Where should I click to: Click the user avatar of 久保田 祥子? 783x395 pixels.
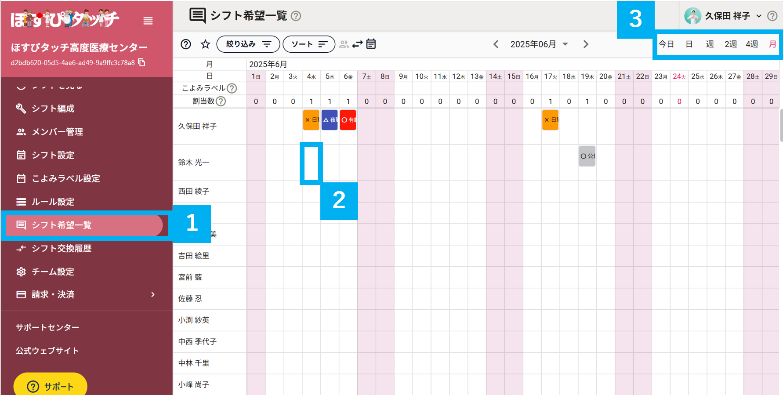(x=692, y=16)
